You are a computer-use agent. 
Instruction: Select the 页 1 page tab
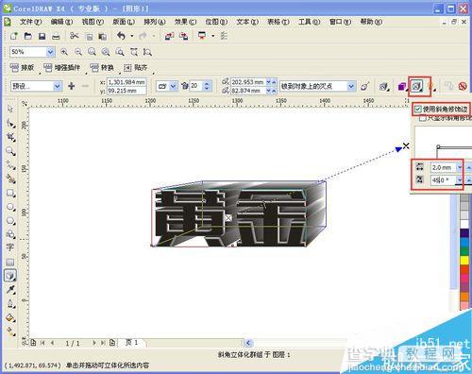pyautogui.click(x=131, y=342)
